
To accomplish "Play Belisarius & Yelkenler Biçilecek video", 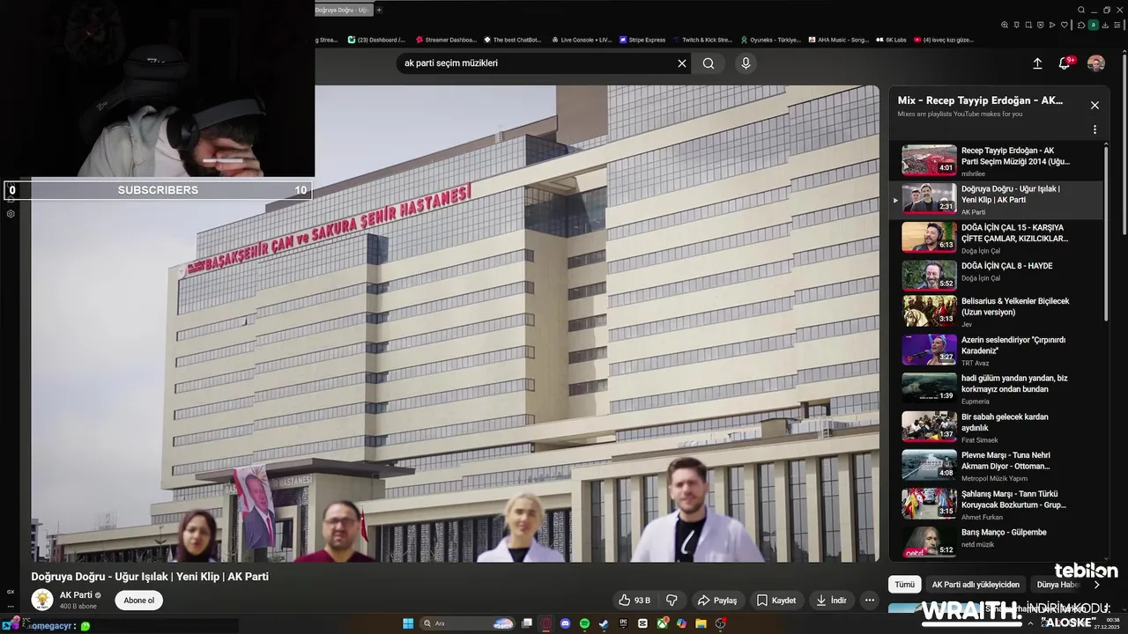I will 929,311.
